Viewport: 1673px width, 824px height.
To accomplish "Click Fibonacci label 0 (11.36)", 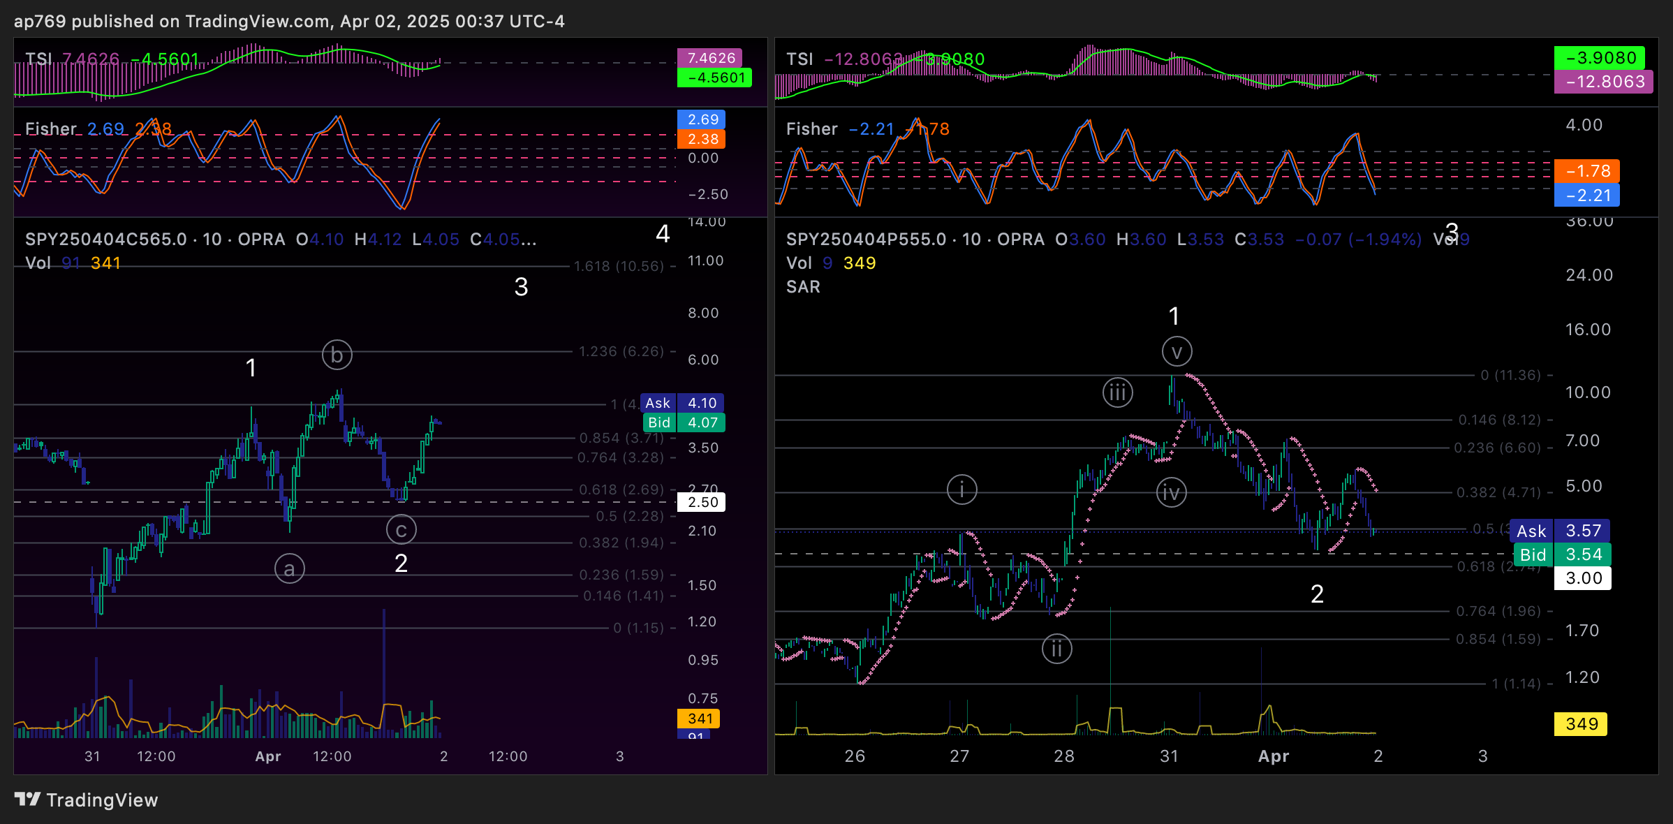I will [1510, 375].
